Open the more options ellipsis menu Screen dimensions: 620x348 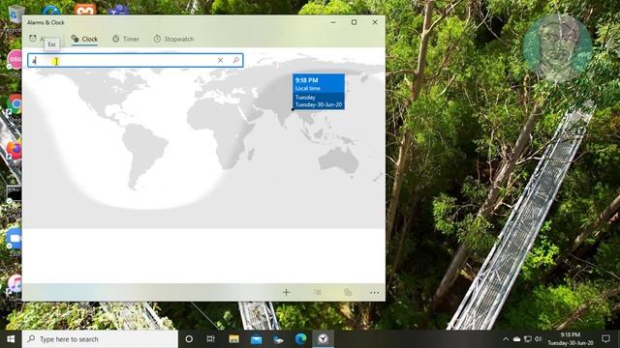tap(374, 292)
